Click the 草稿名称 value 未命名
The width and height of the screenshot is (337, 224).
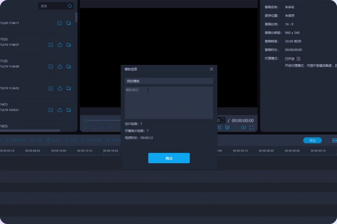[x=289, y=7]
